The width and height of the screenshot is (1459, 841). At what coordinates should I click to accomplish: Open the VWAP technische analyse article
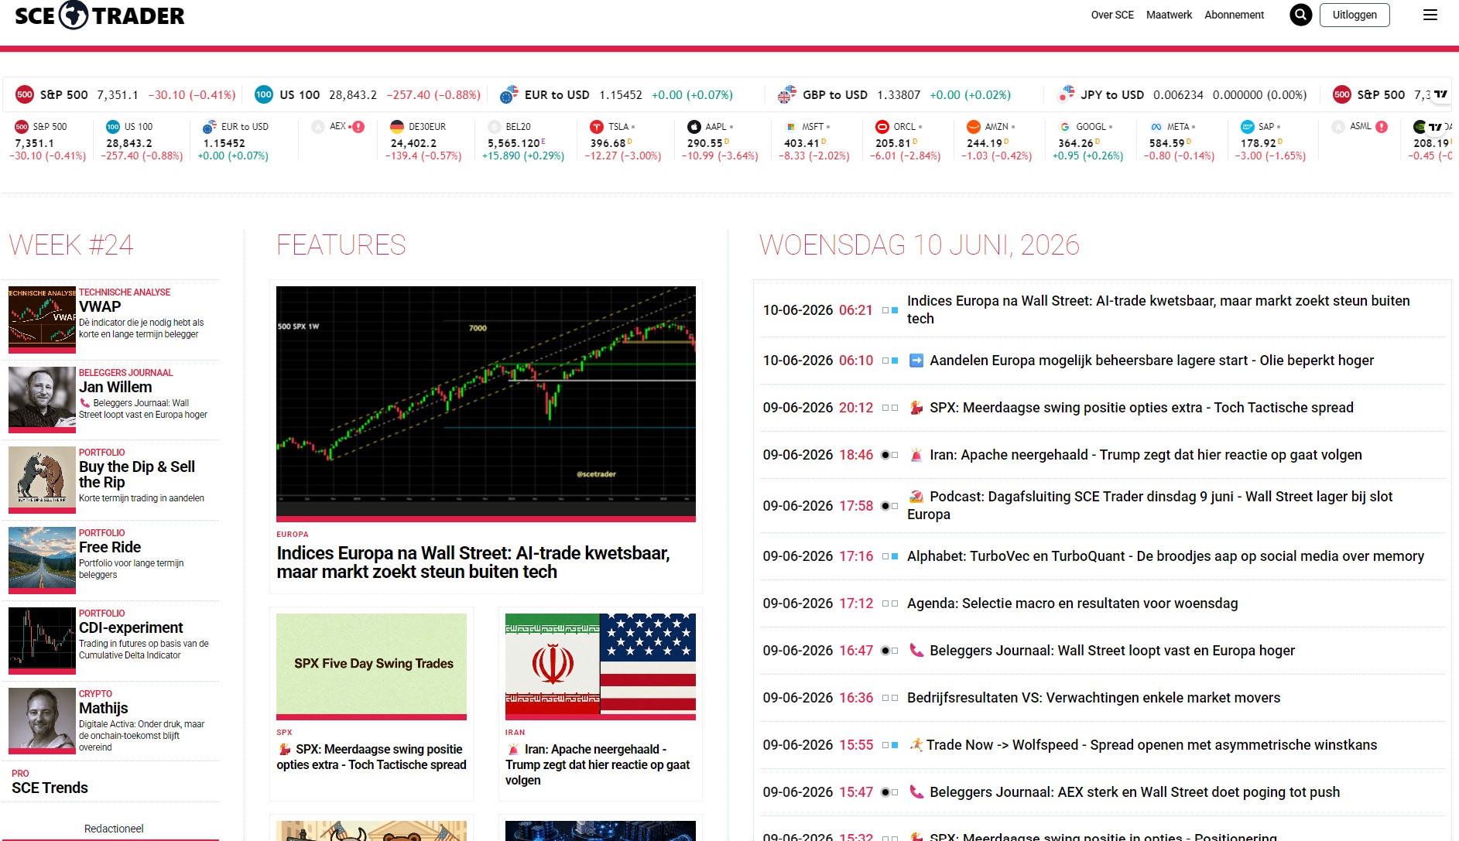pyautogui.click(x=100, y=306)
